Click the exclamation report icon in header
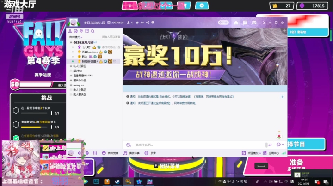Viewport: 333px width, 186px height. (153, 23)
